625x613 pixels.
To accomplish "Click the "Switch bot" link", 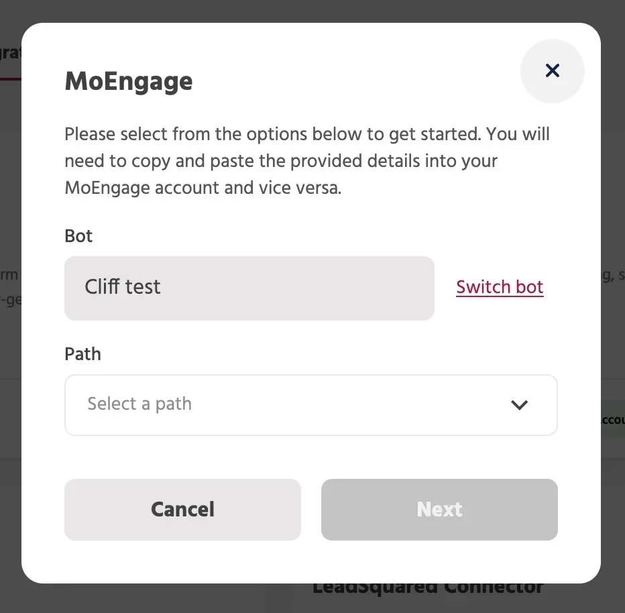I will (x=500, y=287).
